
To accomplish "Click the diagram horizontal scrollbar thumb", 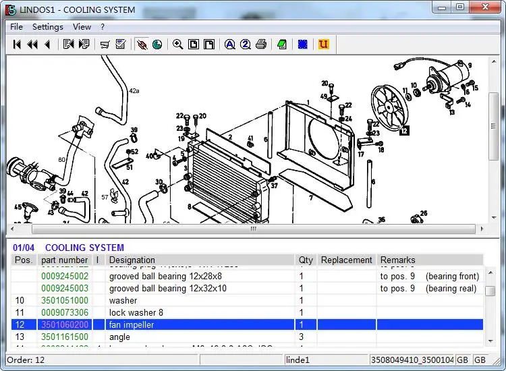I will pos(253,229).
